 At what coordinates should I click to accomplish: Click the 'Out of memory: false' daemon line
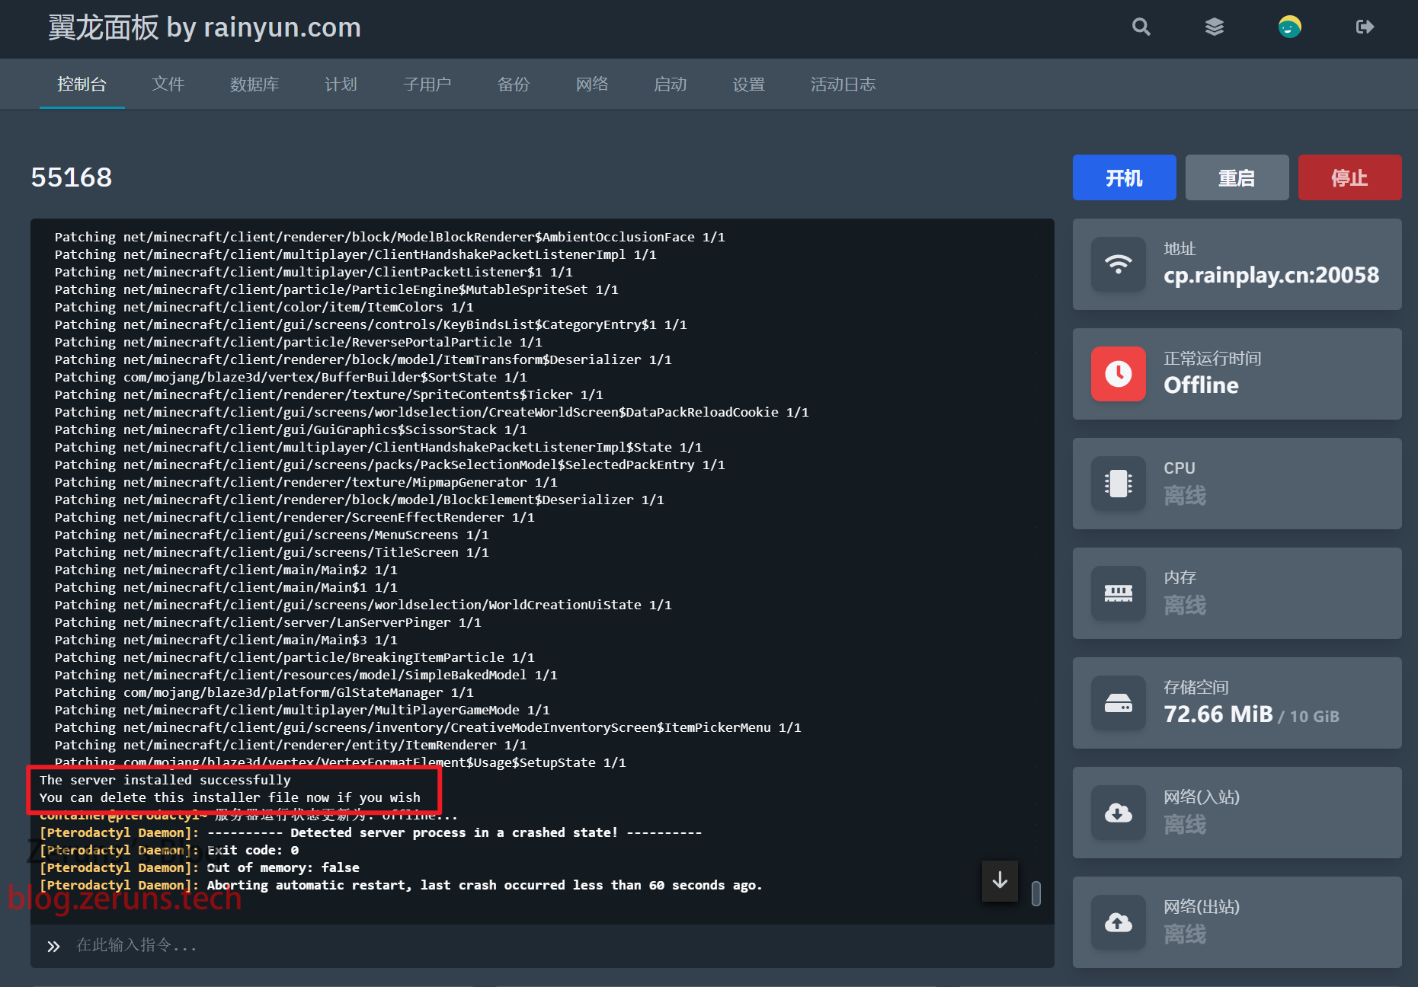(x=200, y=867)
